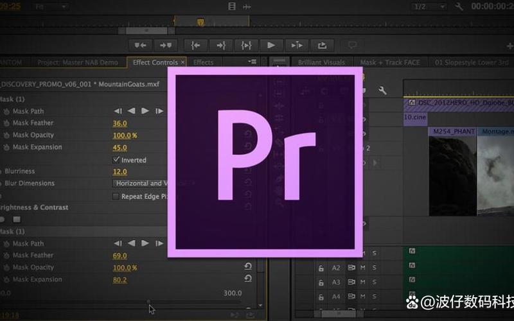Viewport: 514px width, 321px height.
Task: Select the M254_PHANT video clip thumbnail
Action: [453, 171]
